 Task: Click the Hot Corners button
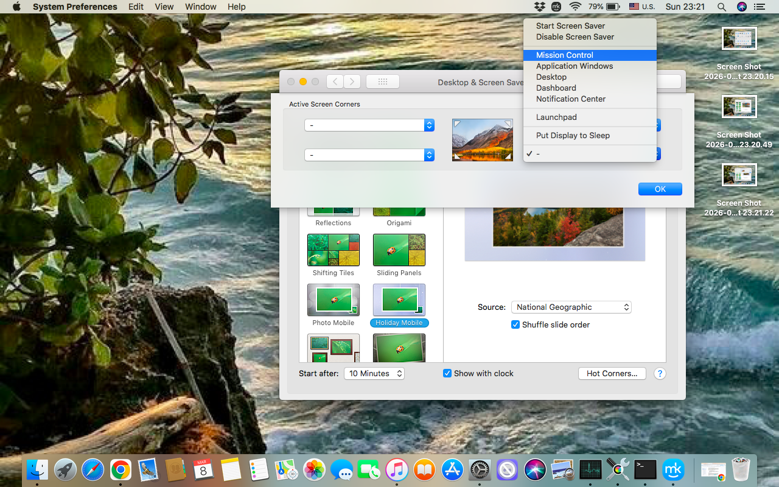[612, 373]
